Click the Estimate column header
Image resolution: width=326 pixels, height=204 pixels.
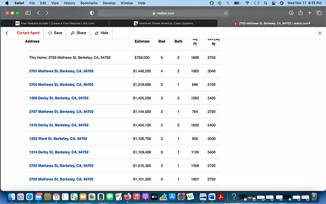[x=142, y=41]
